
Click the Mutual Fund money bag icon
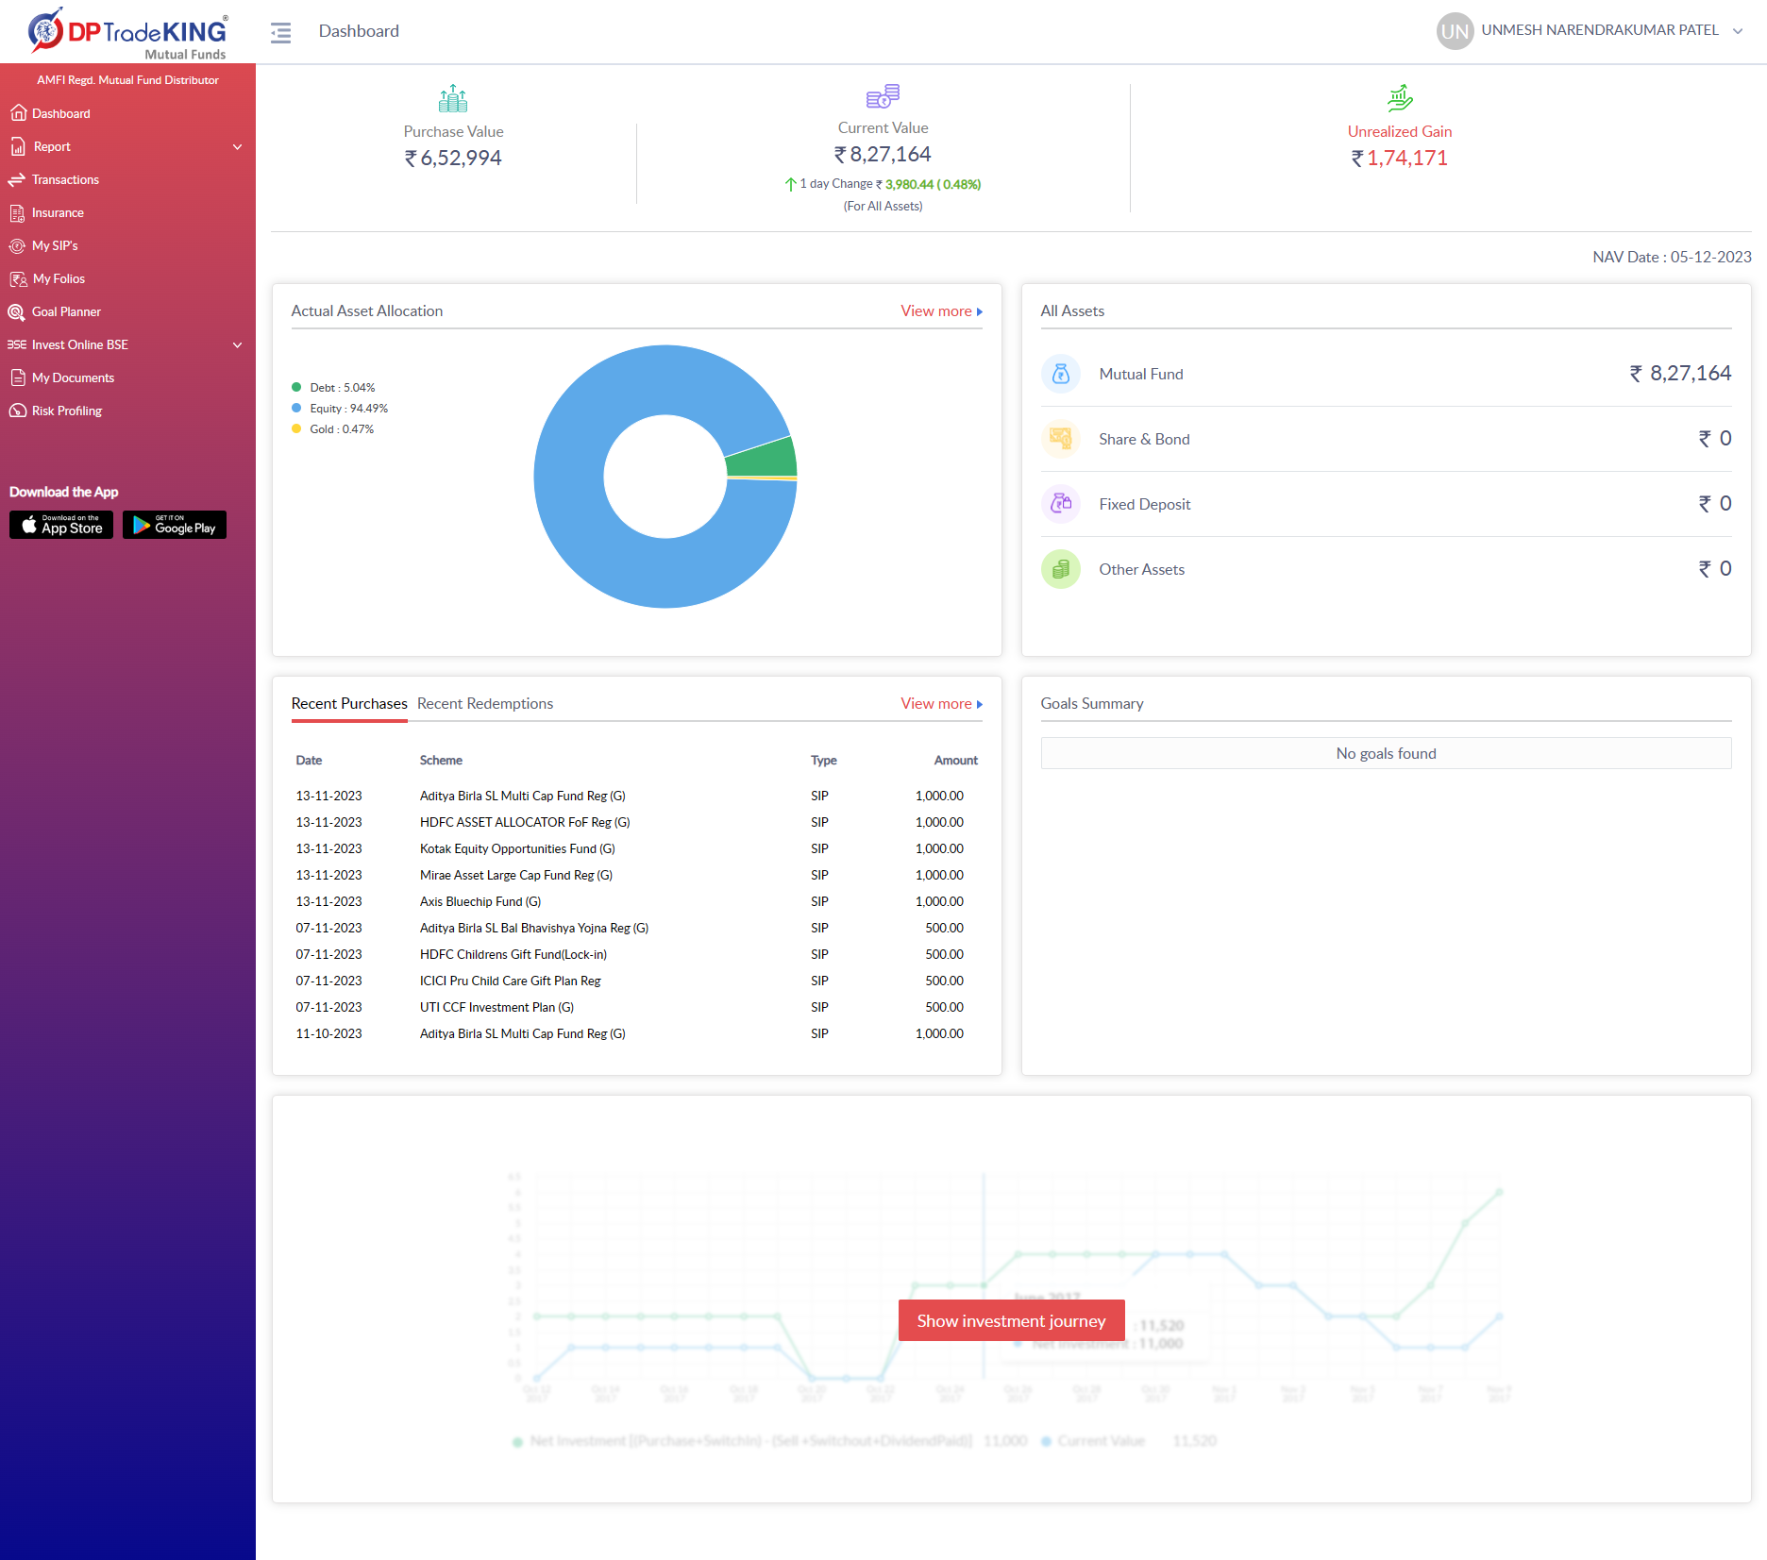click(1061, 374)
